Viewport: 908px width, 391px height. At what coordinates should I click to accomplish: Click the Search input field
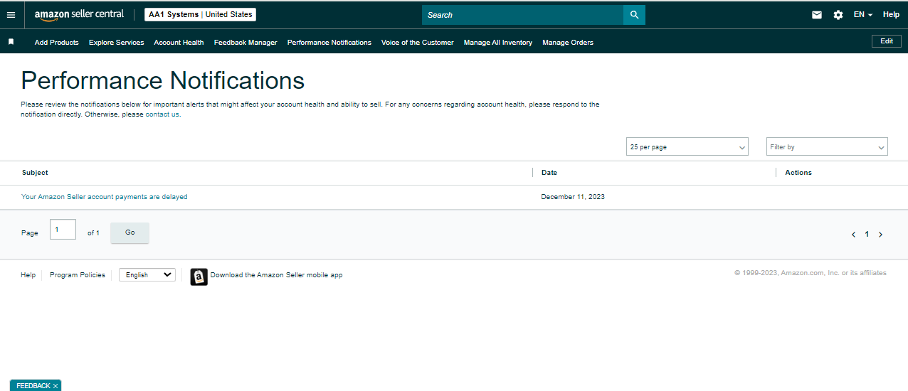(x=522, y=15)
